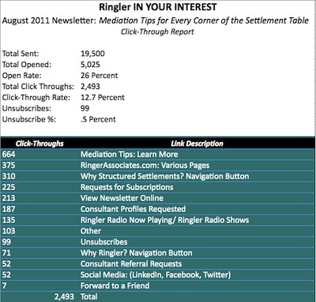Select the Requests for Subscriptions cell
The width and height of the screenshot is (316, 302).
(127, 187)
